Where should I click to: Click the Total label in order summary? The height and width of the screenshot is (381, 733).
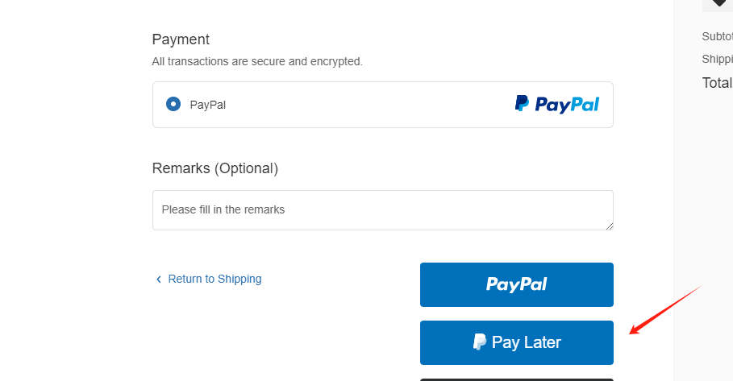pyautogui.click(x=717, y=83)
